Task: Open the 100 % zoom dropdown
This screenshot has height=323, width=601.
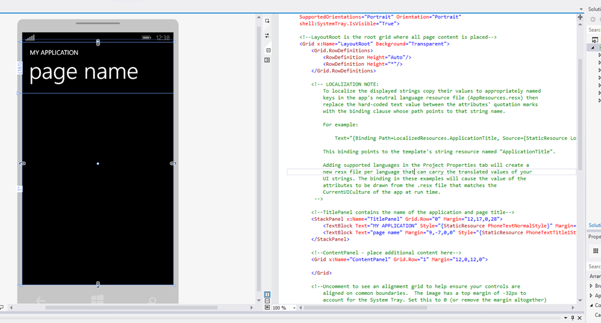Action: pyautogui.click(x=295, y=308)
